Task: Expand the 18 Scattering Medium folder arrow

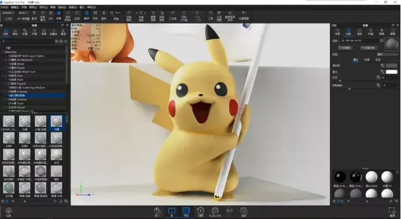Action: point(6,88)
